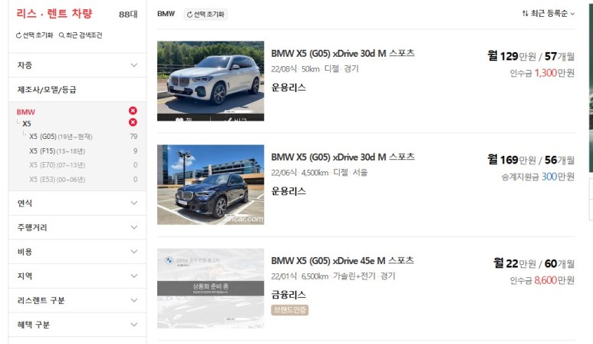This screenshot has width=593, height=344.
Task: Remove the BMW filter with red X
Action: [133, 111]
